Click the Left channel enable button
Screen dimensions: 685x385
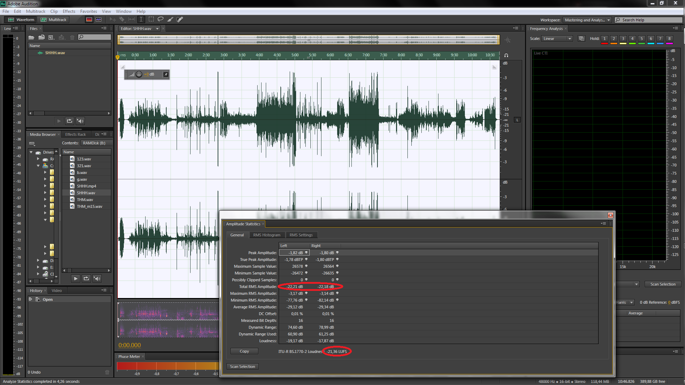[x=517, y=120]
